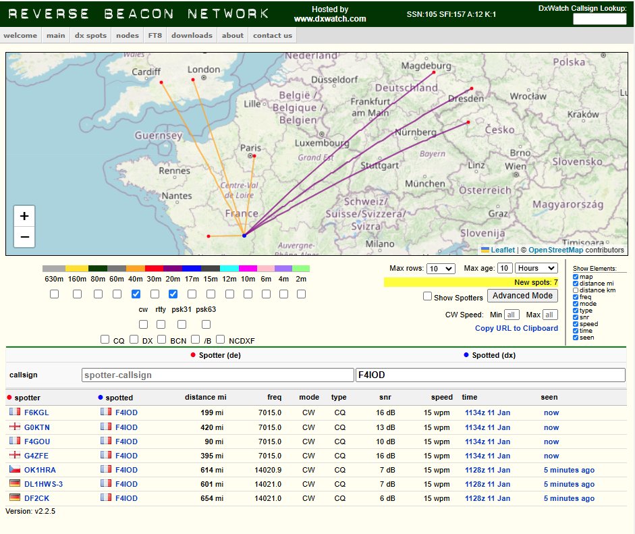Screen dimensions: 635x534
Task: Click the spotter marker near Cardiff
Action: 161,82
